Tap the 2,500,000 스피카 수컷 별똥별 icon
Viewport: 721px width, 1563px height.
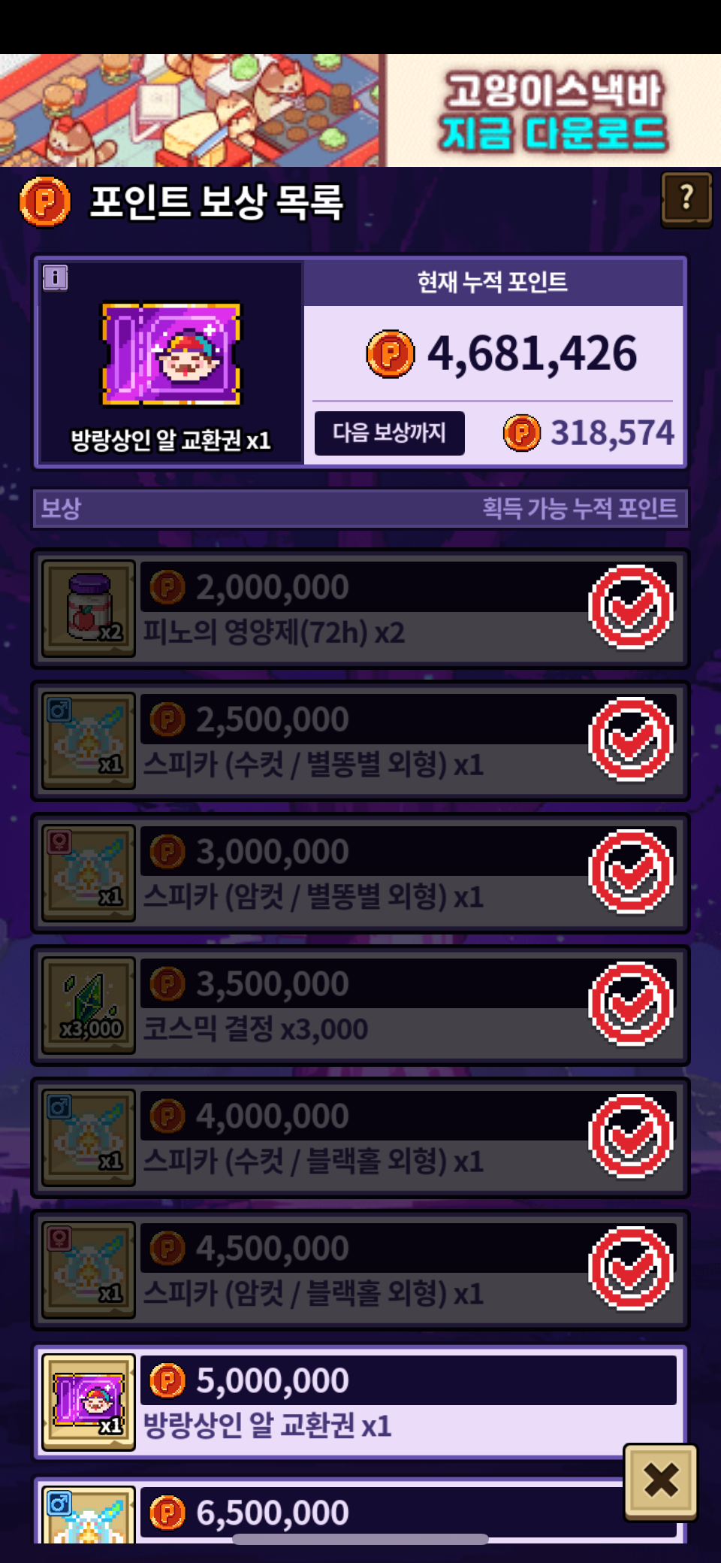[x=89, y=741]
